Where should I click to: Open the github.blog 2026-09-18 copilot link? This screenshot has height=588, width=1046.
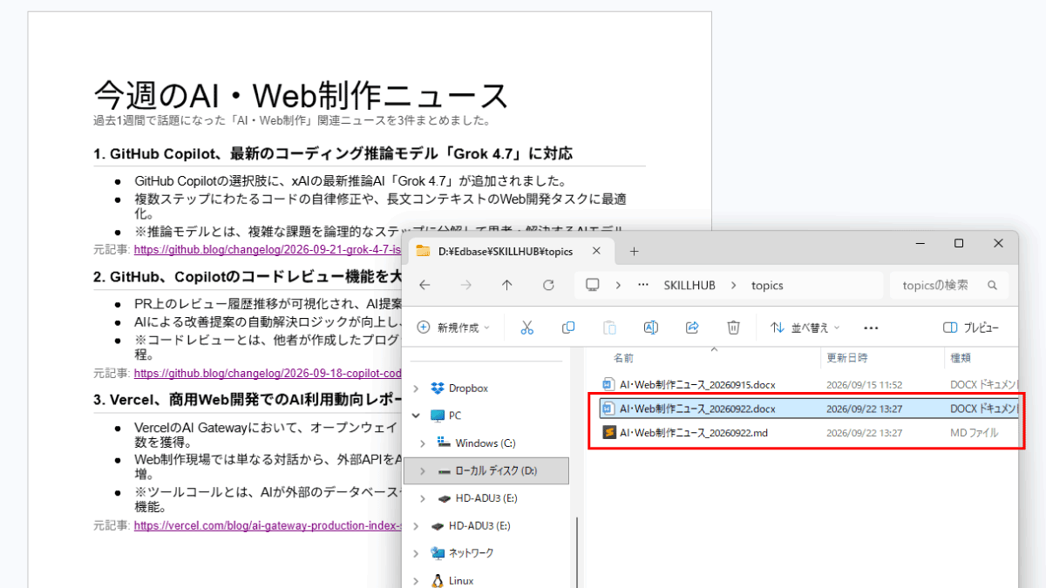pyautogui.click(x=268, y=373)
